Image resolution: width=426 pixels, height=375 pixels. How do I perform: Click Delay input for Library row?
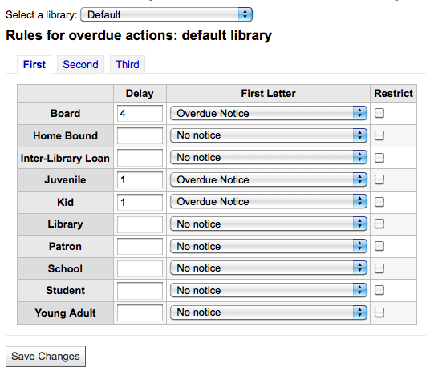[x=140, y=224]
